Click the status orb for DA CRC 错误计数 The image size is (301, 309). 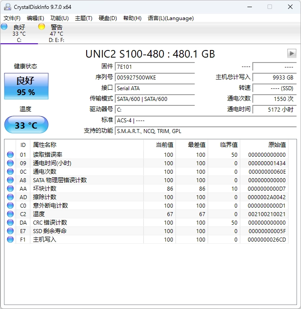coord(10,222)
